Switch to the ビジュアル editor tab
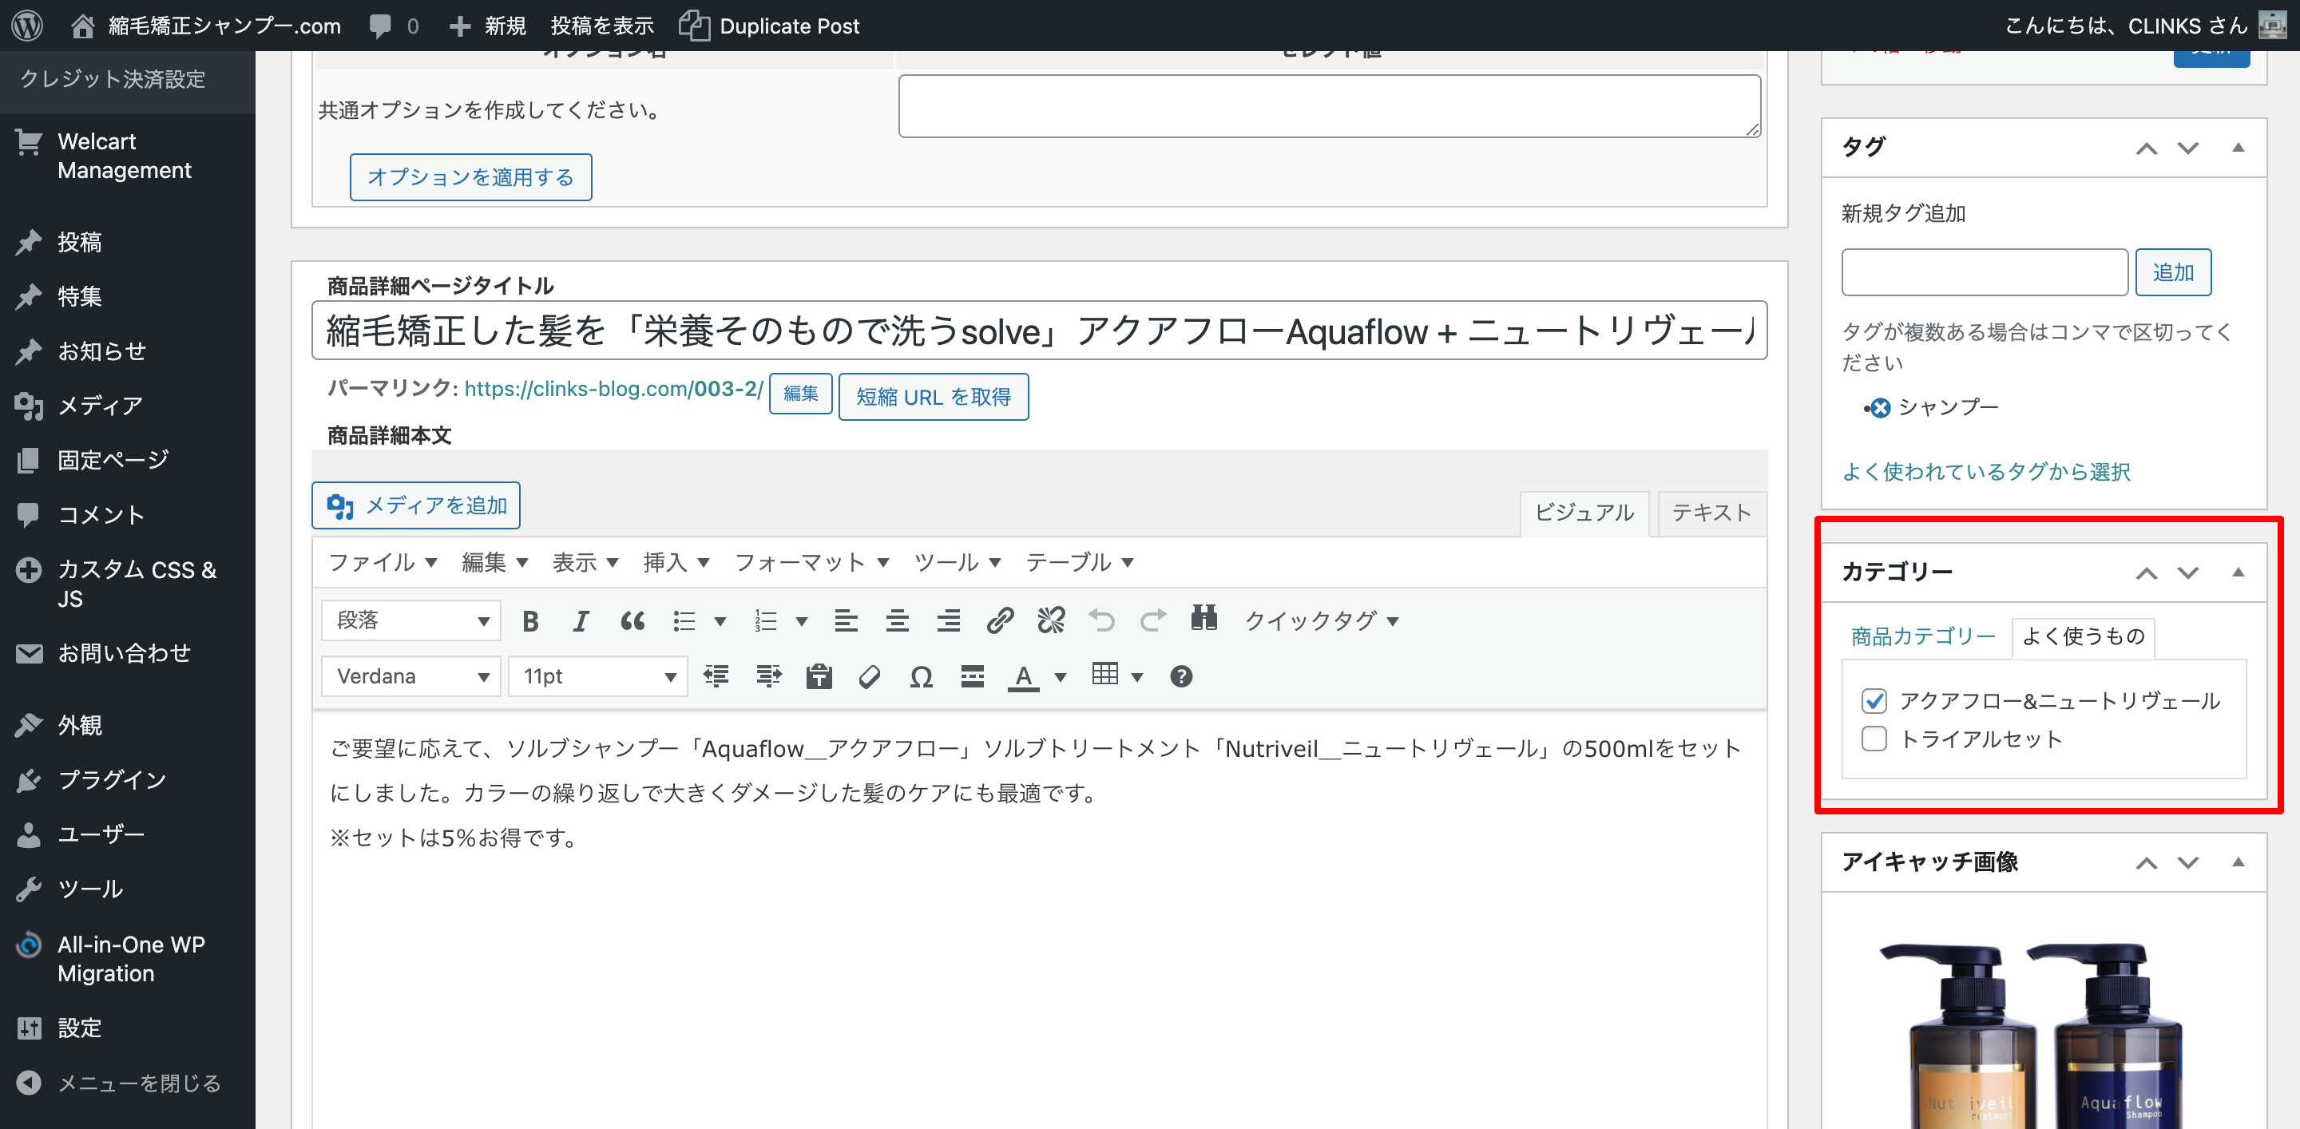The height and width of the screenshot is (1129, 2300). point(1584,513)
